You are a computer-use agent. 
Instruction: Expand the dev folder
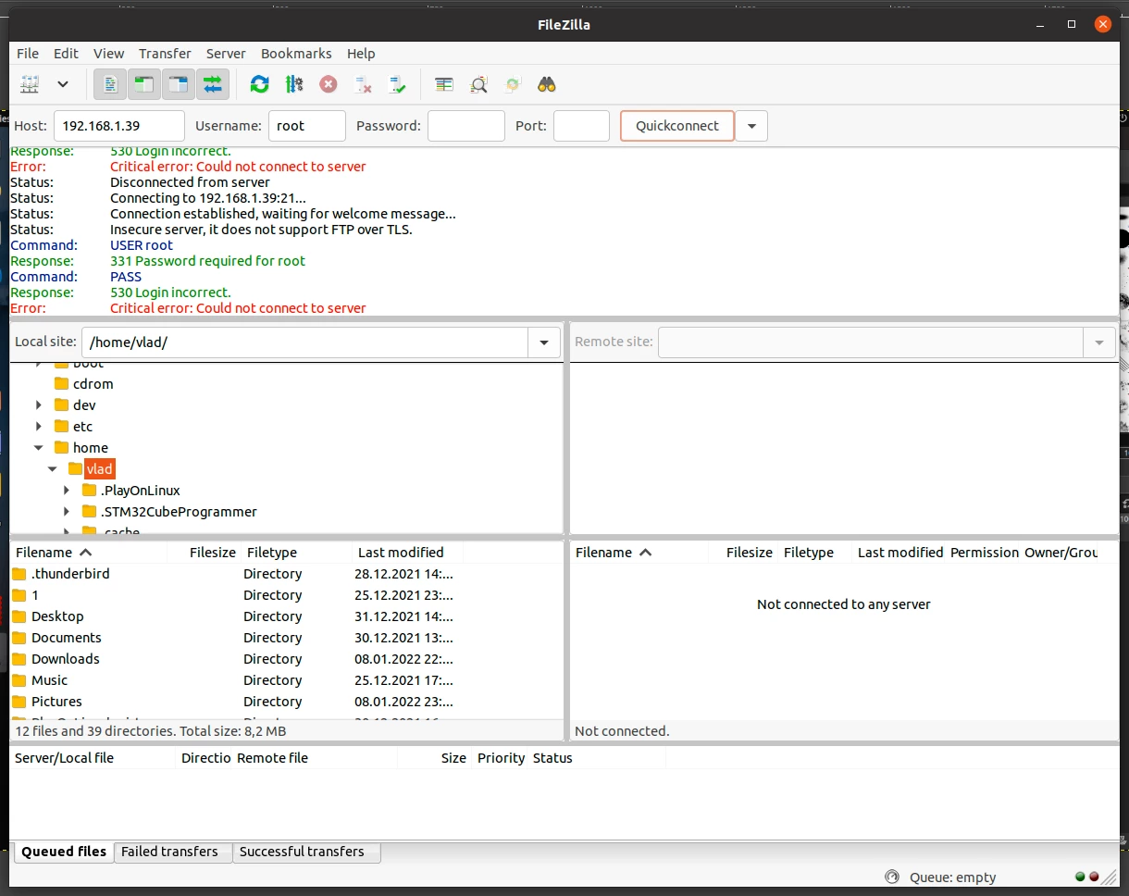[39, 405]
